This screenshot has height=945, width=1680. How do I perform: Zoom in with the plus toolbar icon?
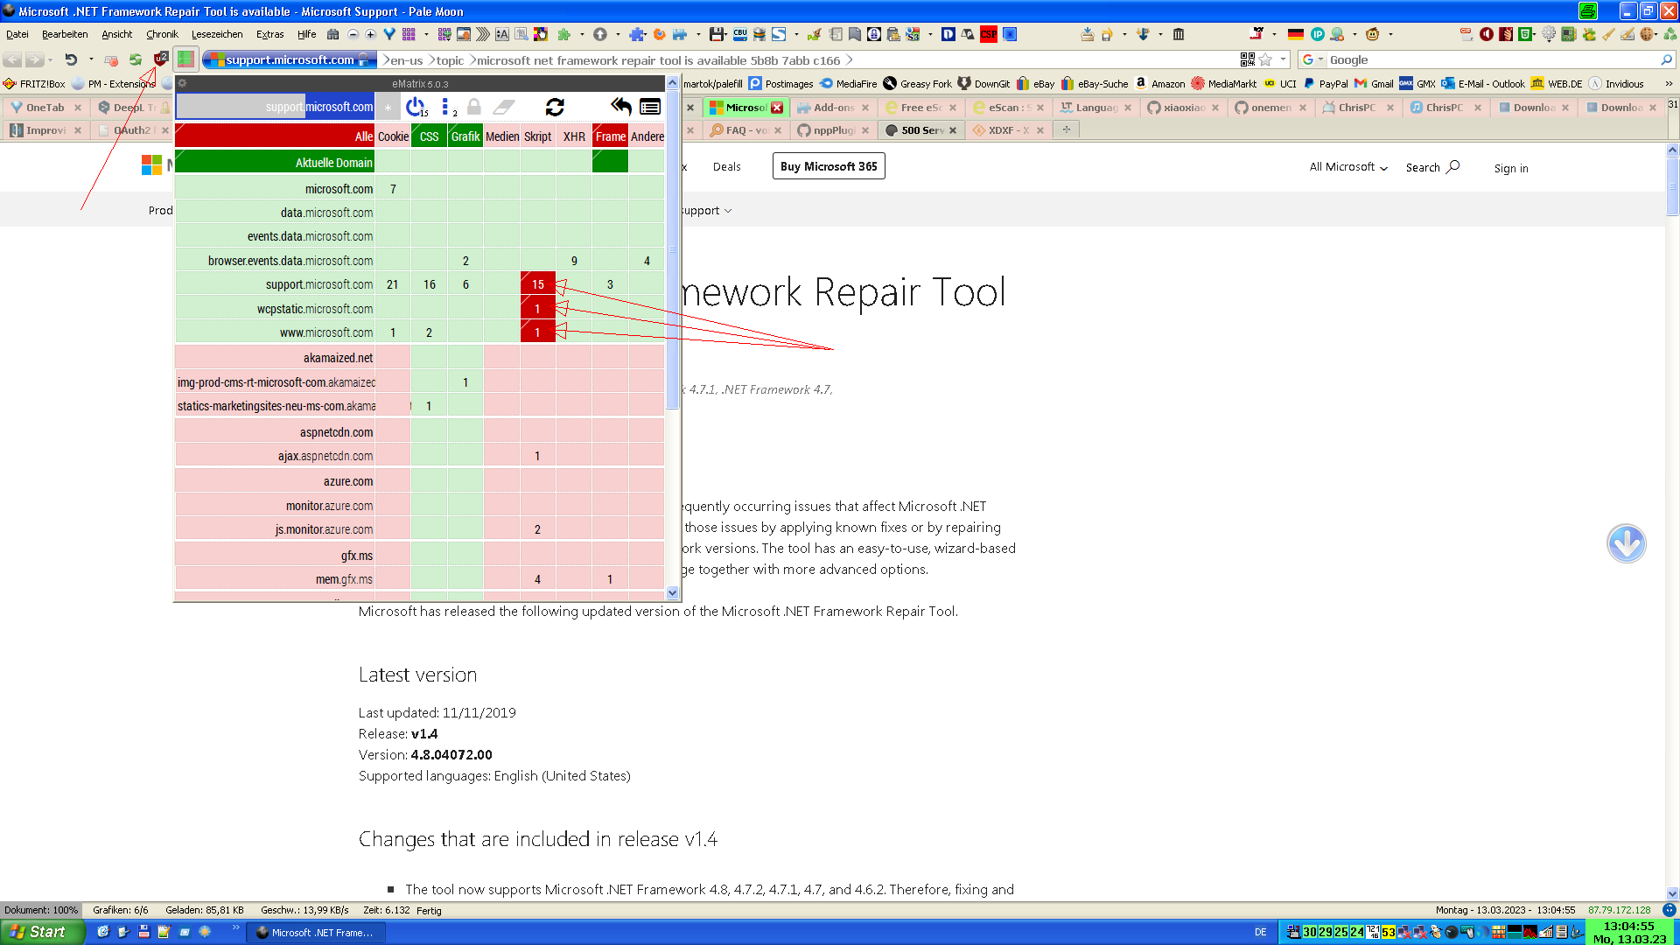point(370,34)
